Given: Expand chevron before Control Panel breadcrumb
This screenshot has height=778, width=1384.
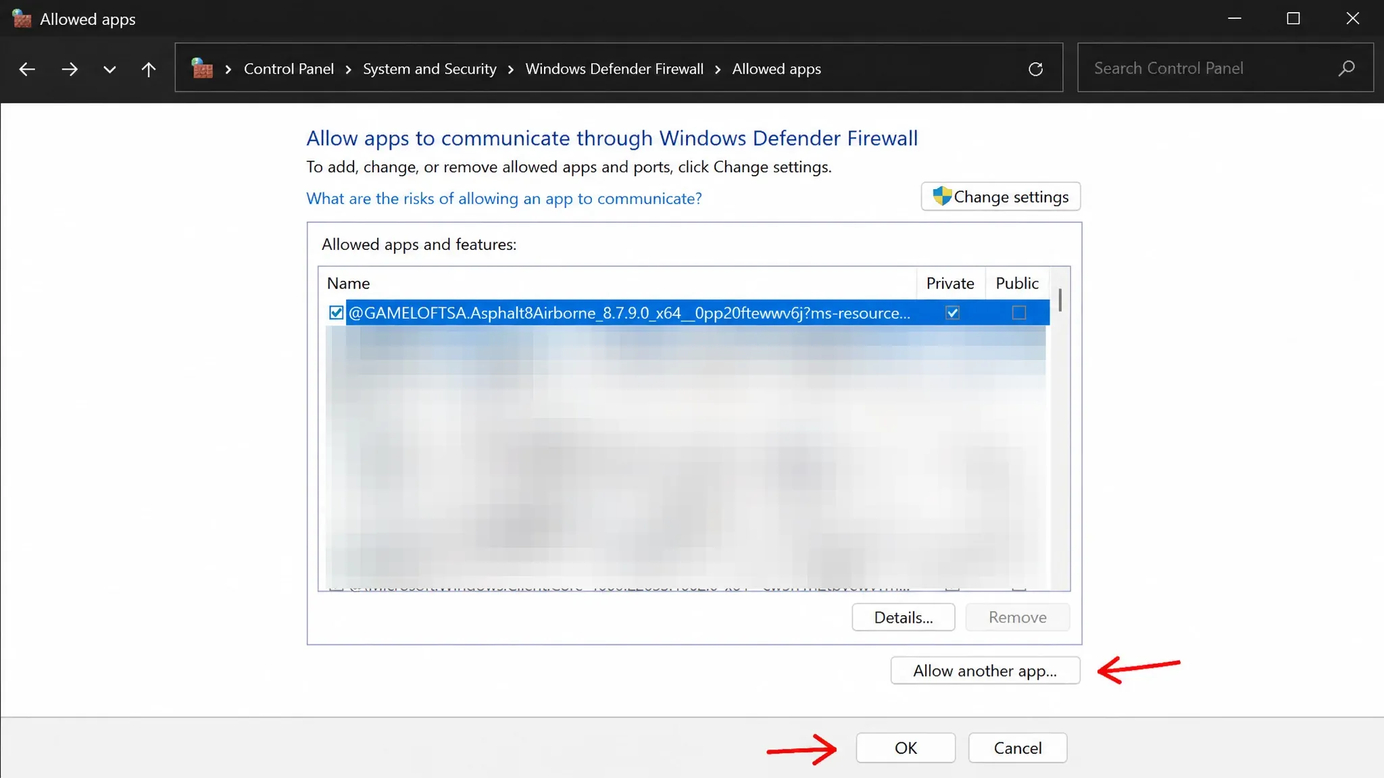Looking at the screenshot, I should click(228, 69).
